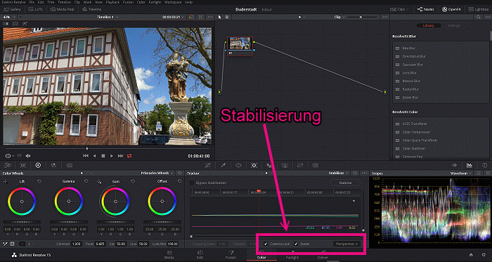
Task: Click the Stabilize button
Action: tap(345, 183)
